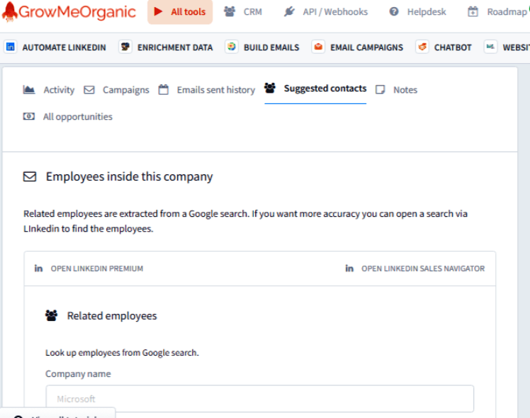Viewport: 530px width, 418px height.
Task: Click the Helpdesk question mark icon
Action: tap(394, 12)
